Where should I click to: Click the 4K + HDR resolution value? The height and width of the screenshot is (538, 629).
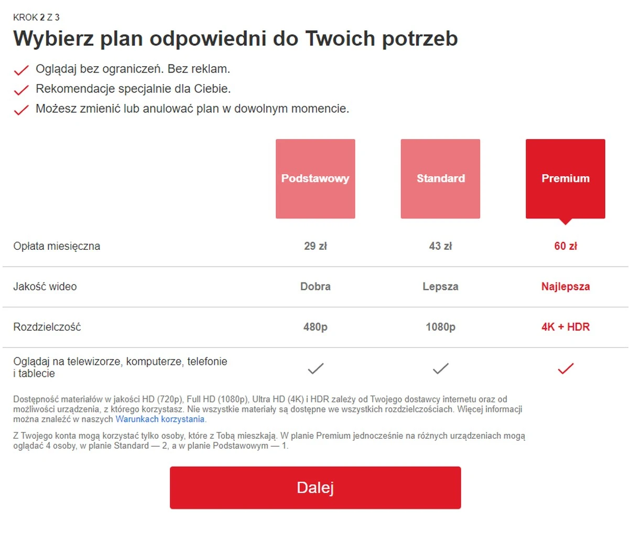pos(566,327)
